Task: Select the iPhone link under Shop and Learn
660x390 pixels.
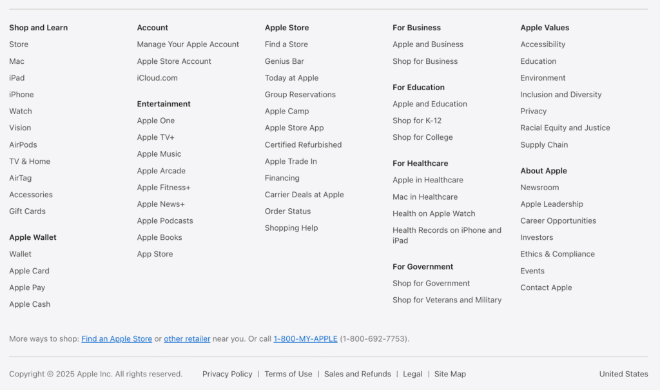Action: click(x=21, y=94)
